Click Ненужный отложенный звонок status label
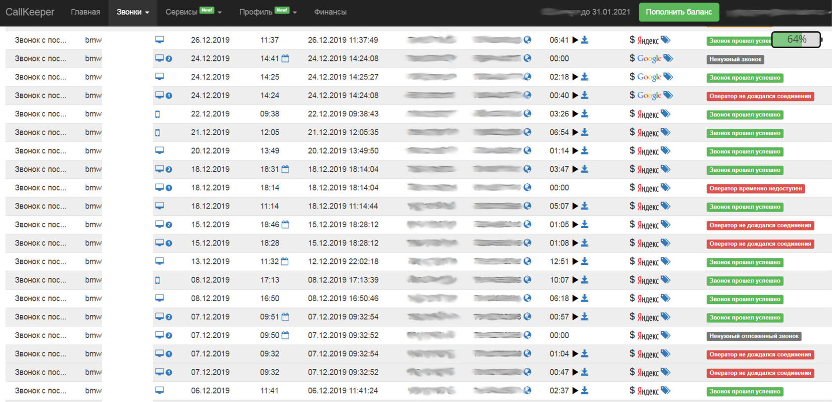The height and width of the screenshot is (402, 832). (754, 336)
